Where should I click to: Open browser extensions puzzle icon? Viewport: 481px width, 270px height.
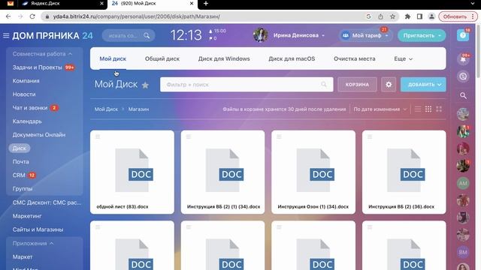(407, 16)
